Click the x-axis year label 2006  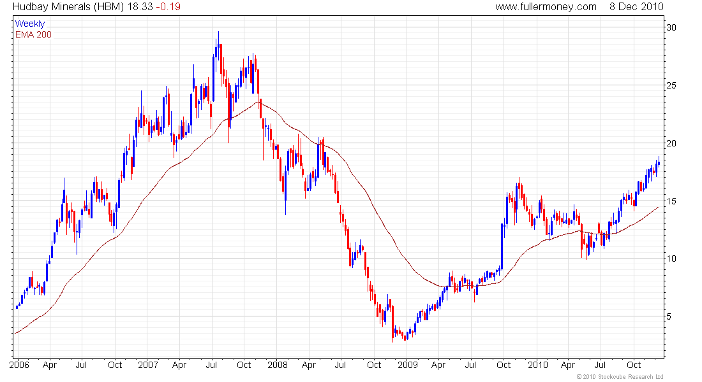coord(19,365)
